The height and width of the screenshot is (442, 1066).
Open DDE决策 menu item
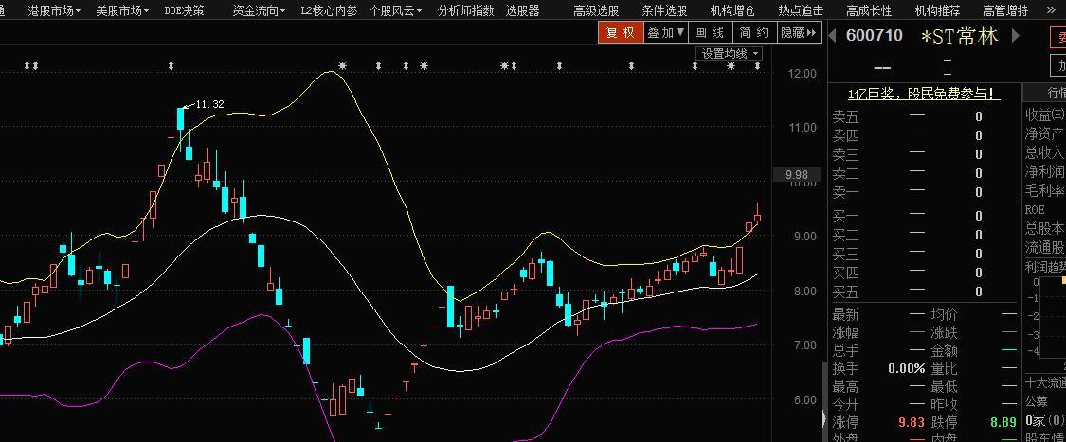point(184,10)
